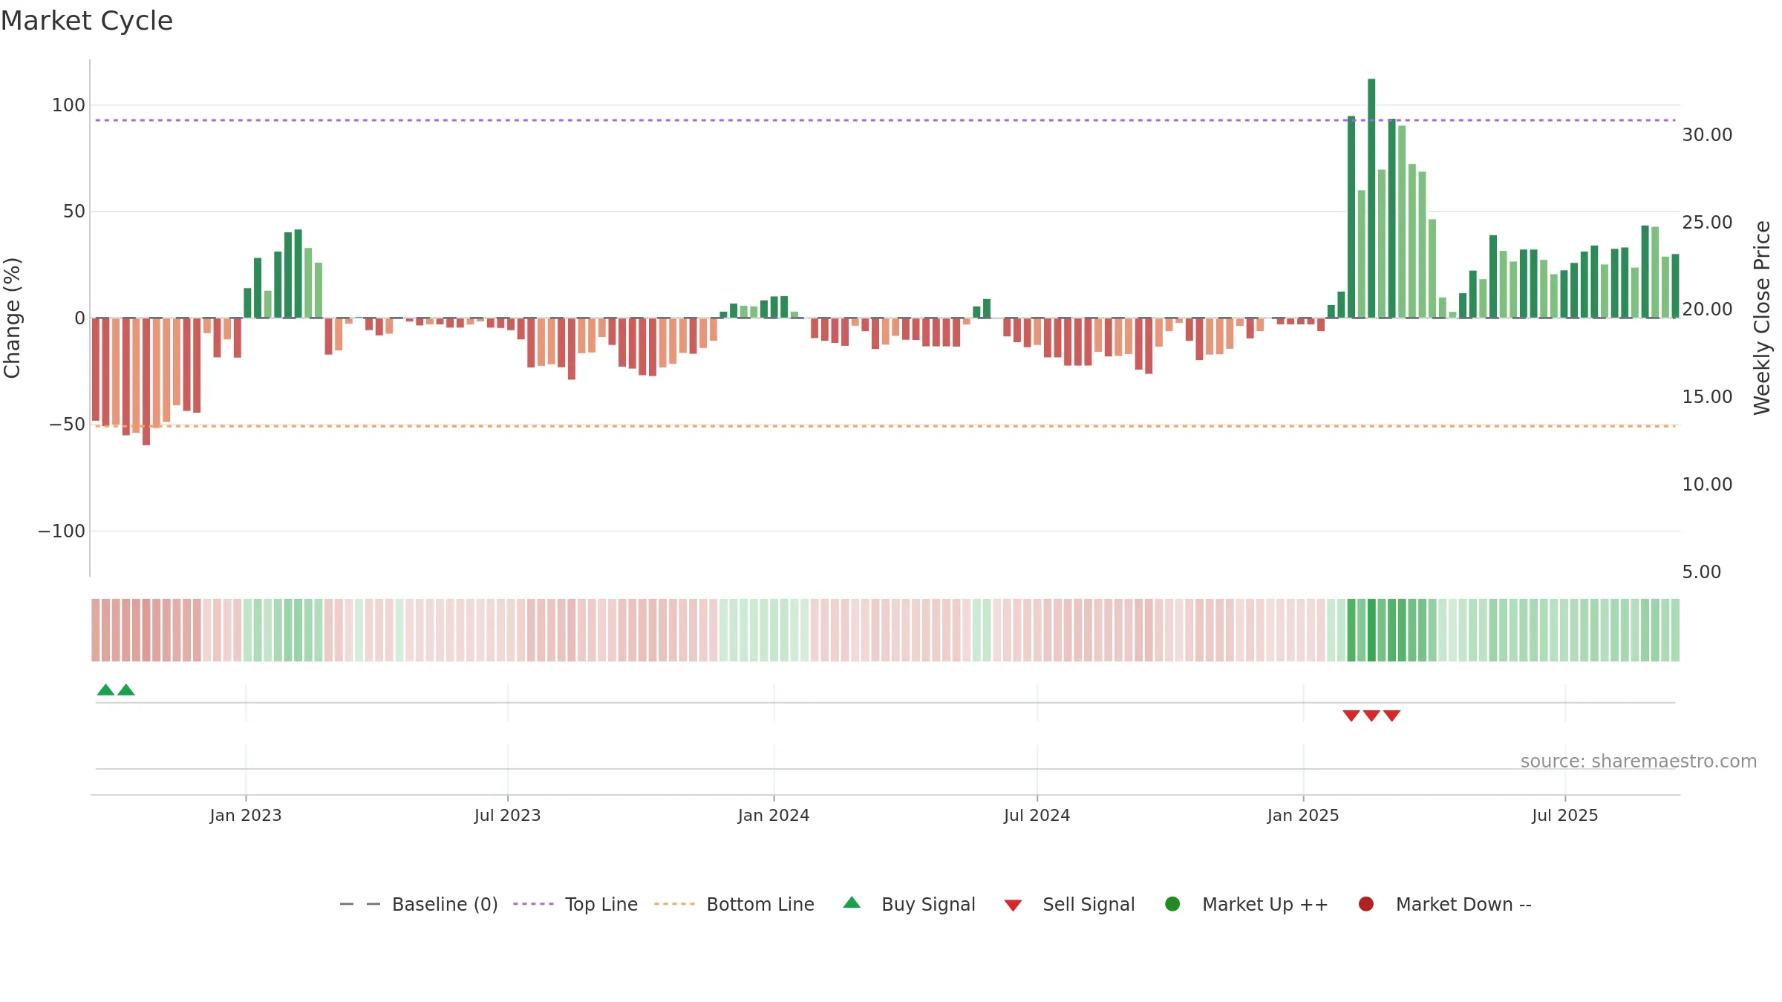Screen dimensions: 1782x1002
Task: Click the green Market Up ++ legend dot
Action: 1172,904
